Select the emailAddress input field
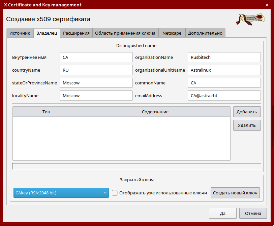274x226 pixels. 224,96
